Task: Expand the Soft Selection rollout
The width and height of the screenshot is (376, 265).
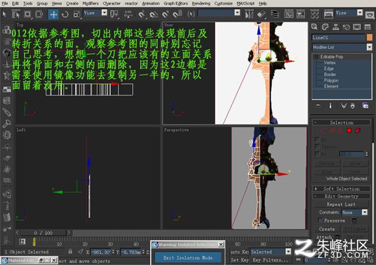Action: pos(342,189)
